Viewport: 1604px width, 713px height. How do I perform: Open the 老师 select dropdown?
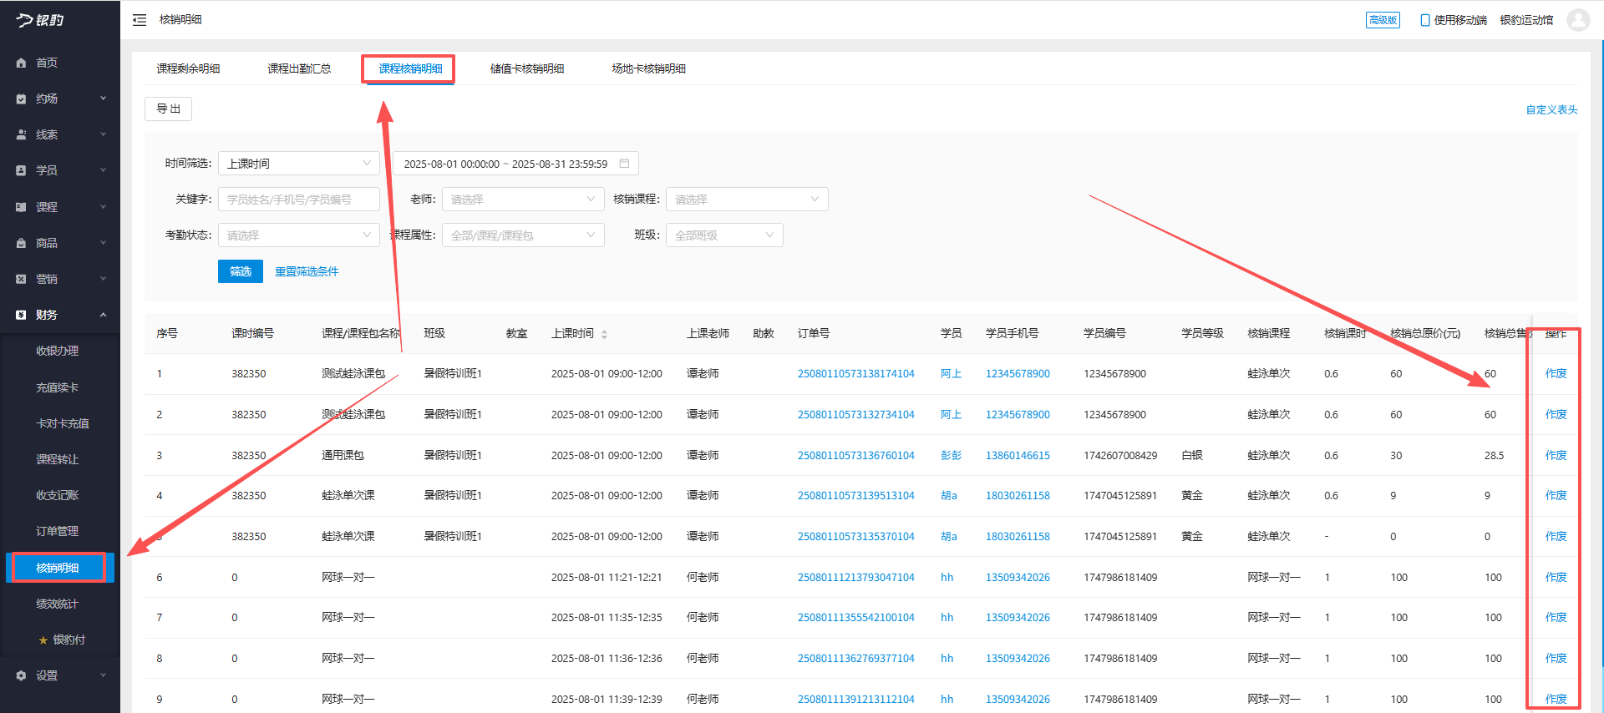pos(522,200)
